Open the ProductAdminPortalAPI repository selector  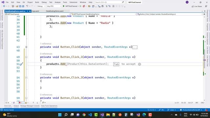(x=191, y=110)
